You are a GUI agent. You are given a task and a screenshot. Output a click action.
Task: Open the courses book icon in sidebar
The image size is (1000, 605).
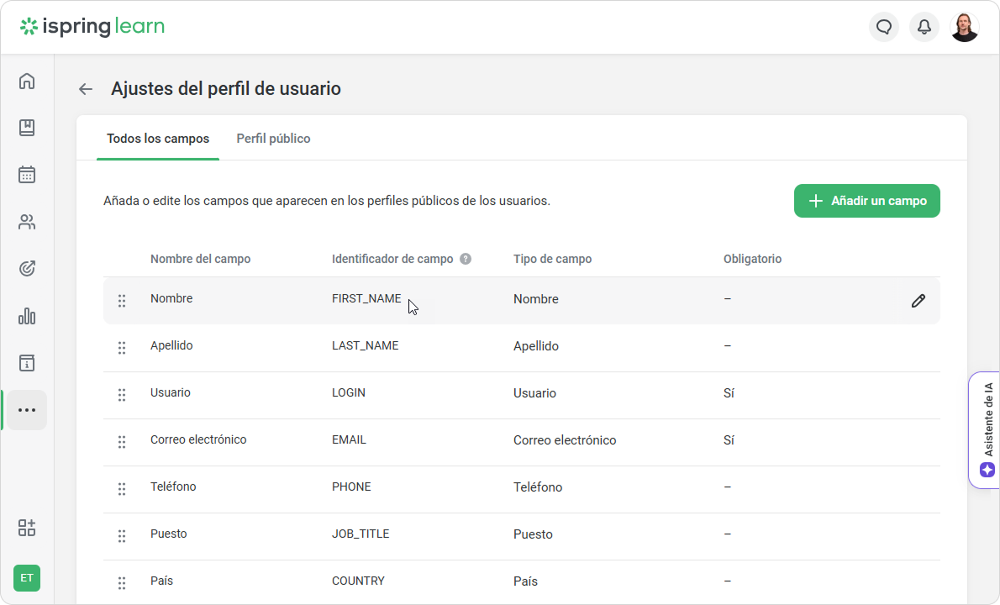tap(27, 128)
